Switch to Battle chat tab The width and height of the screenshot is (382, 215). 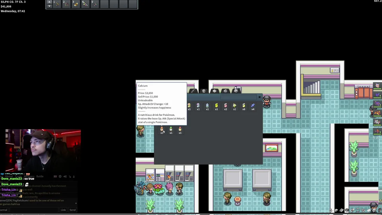pyautogui.click(x=40, y=176)
